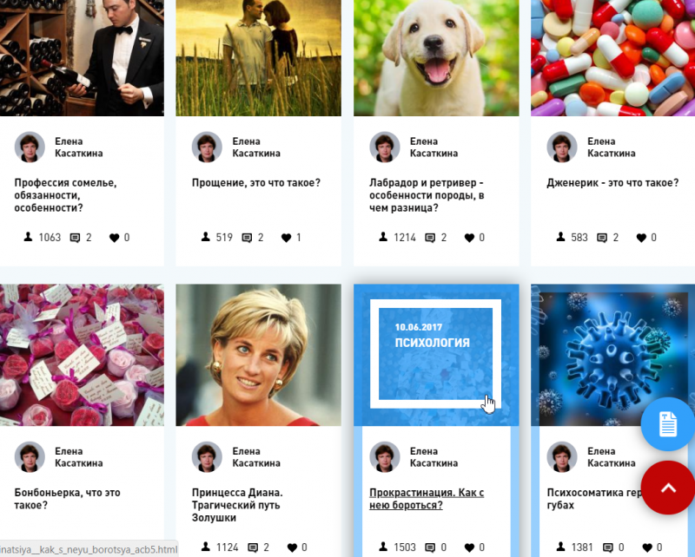Open Princess Diana photo thumbnail

pyautogui.click(x=258, y=355)
